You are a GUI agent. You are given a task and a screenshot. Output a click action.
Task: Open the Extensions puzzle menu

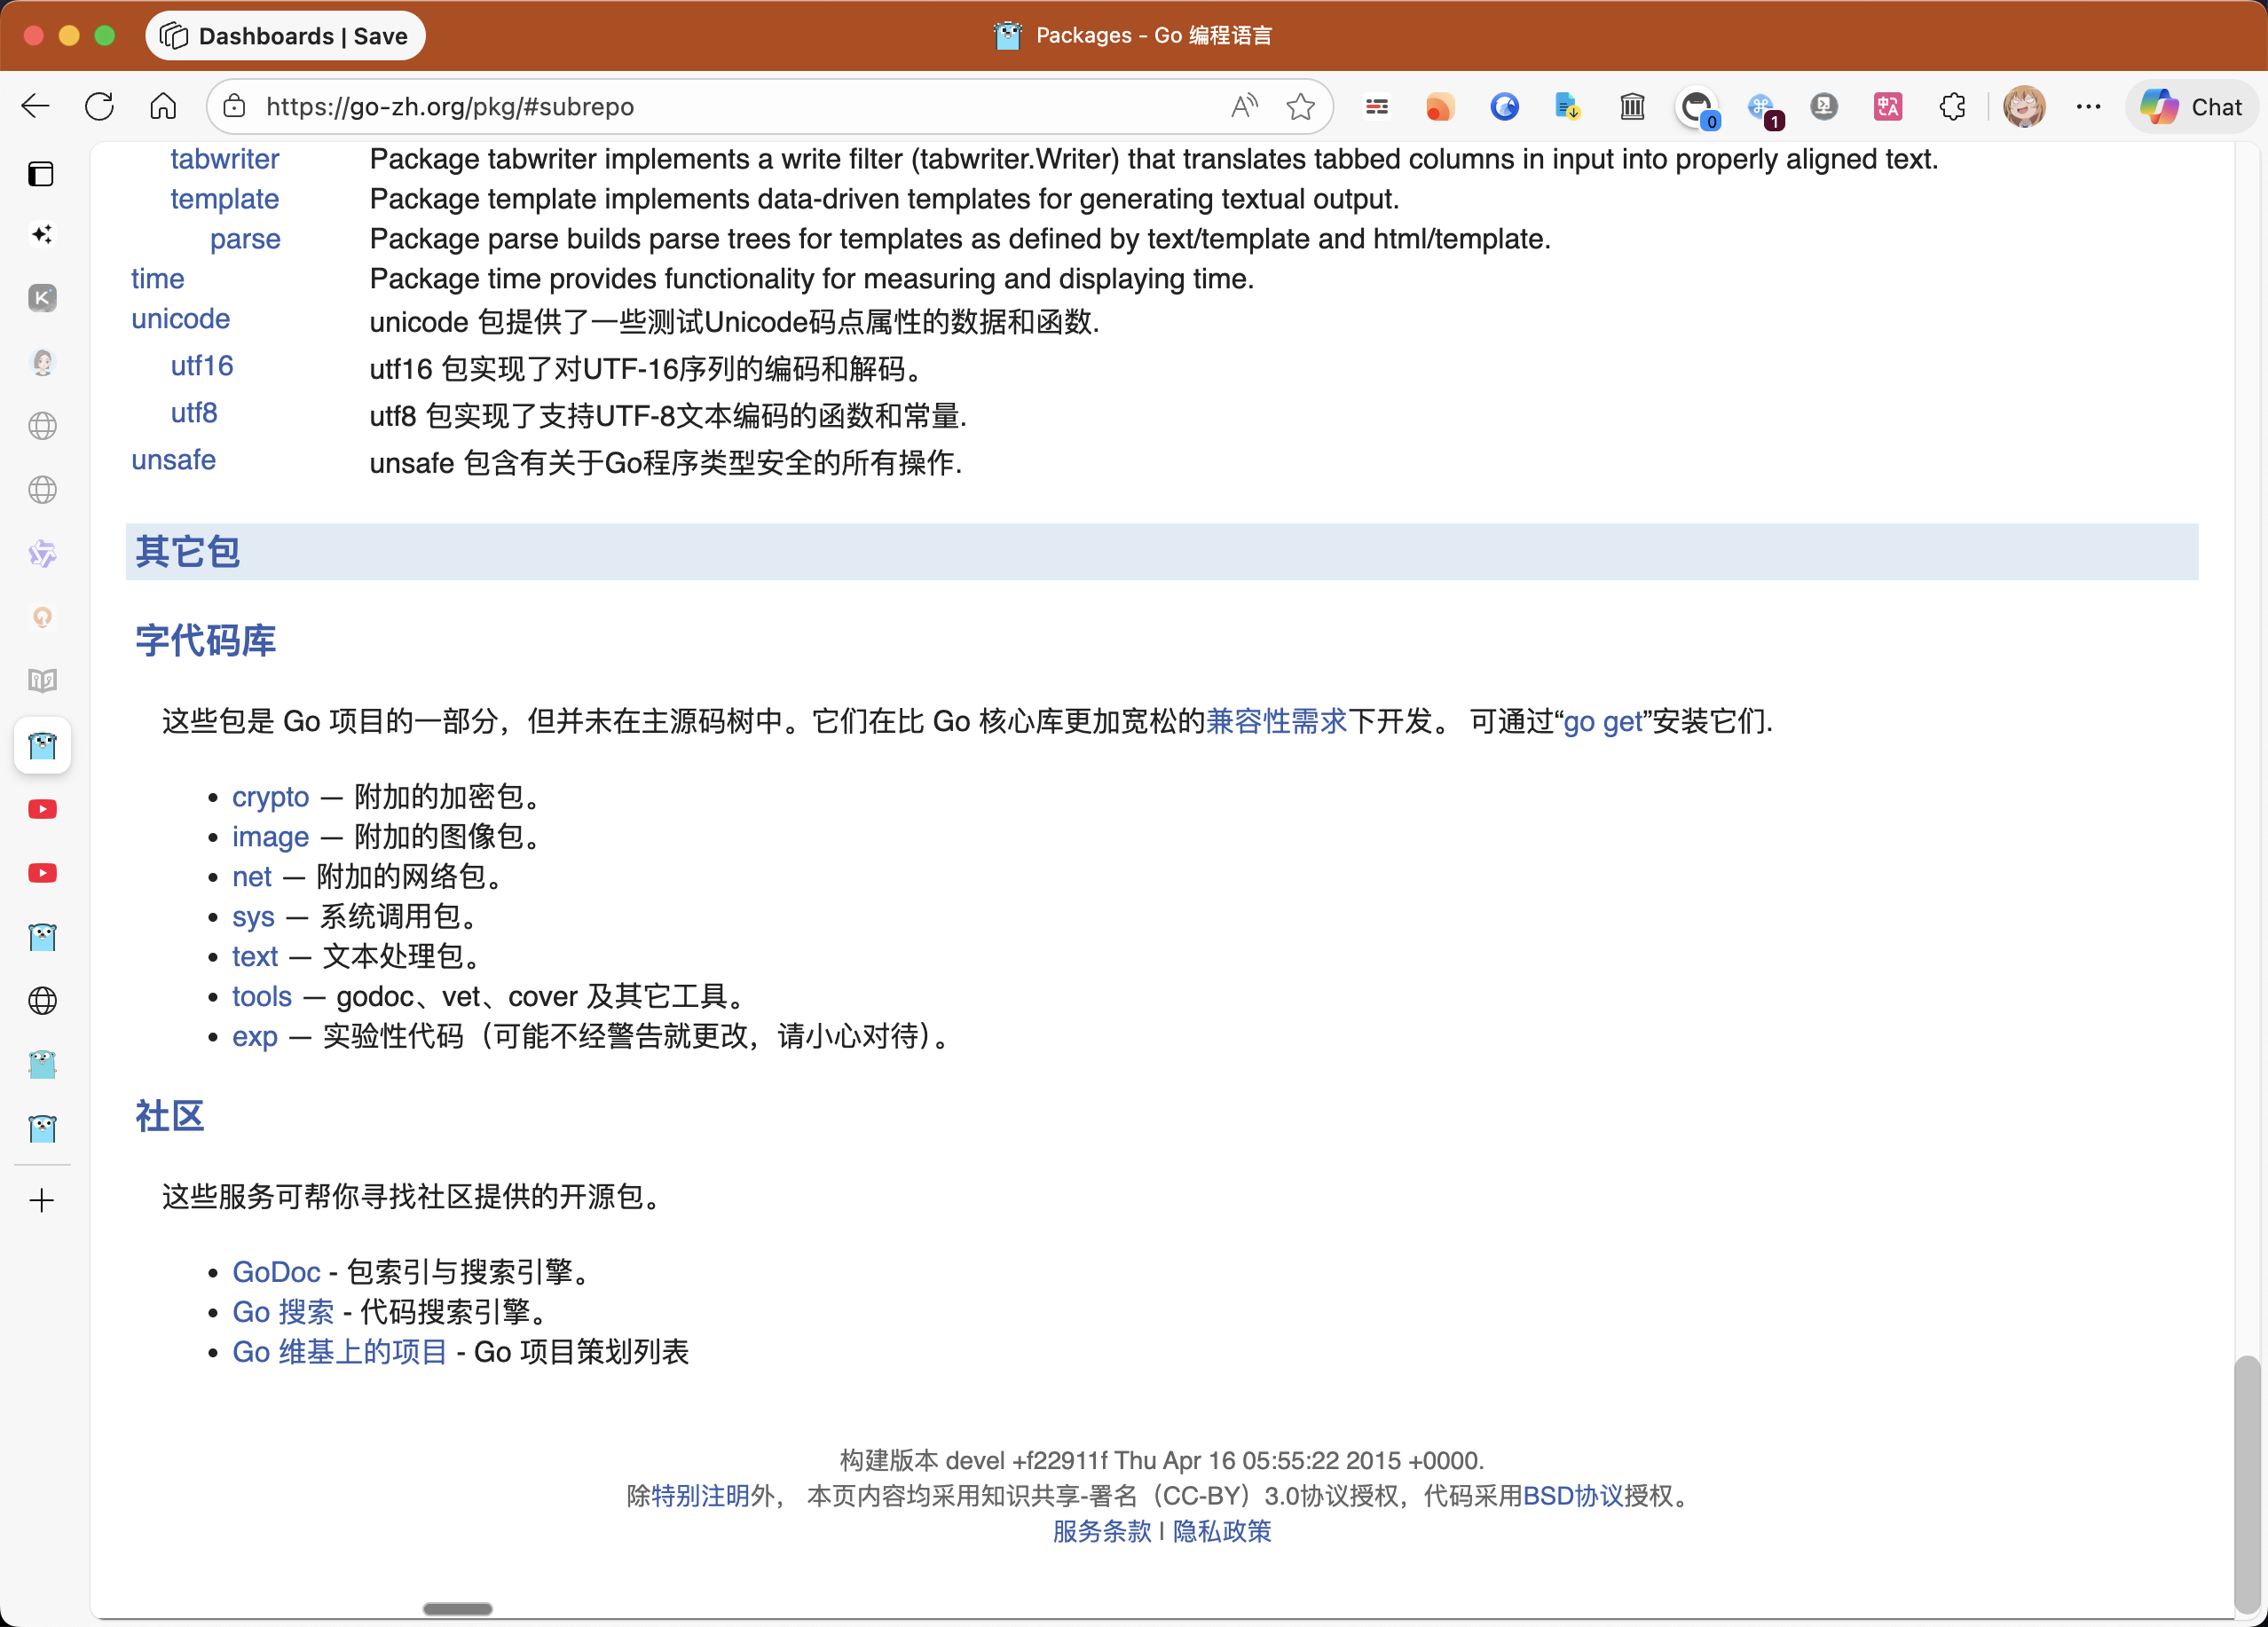tap(1952, 106)
